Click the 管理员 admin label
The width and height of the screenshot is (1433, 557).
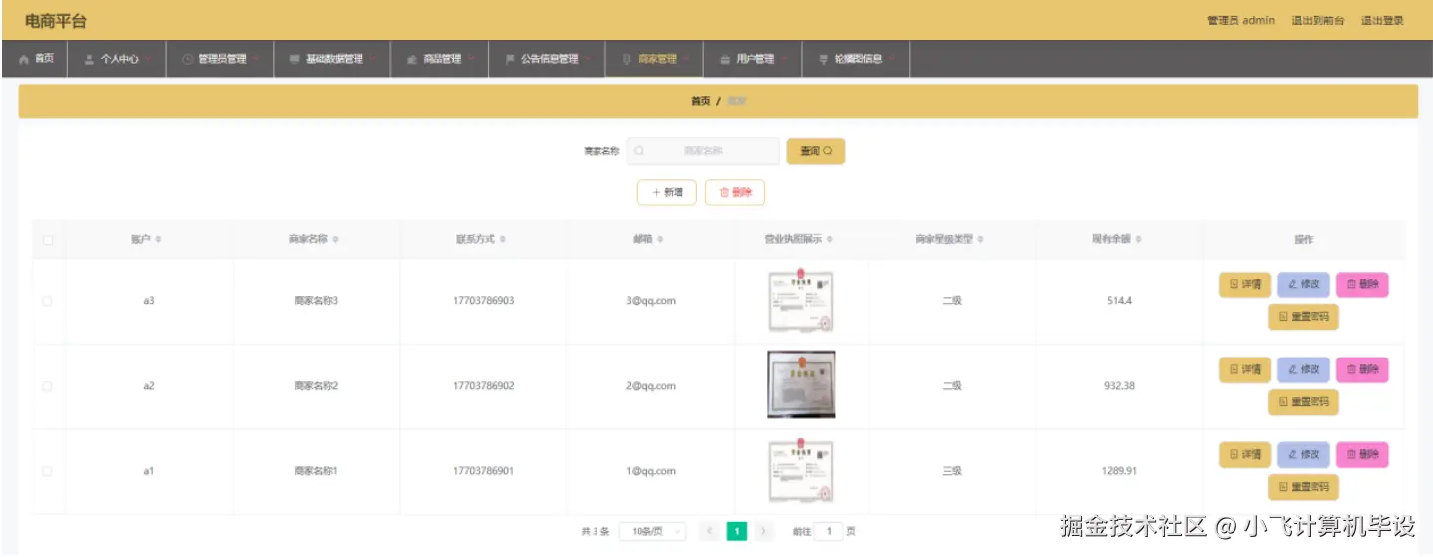pyautogui.click(x=1240, y=20)
